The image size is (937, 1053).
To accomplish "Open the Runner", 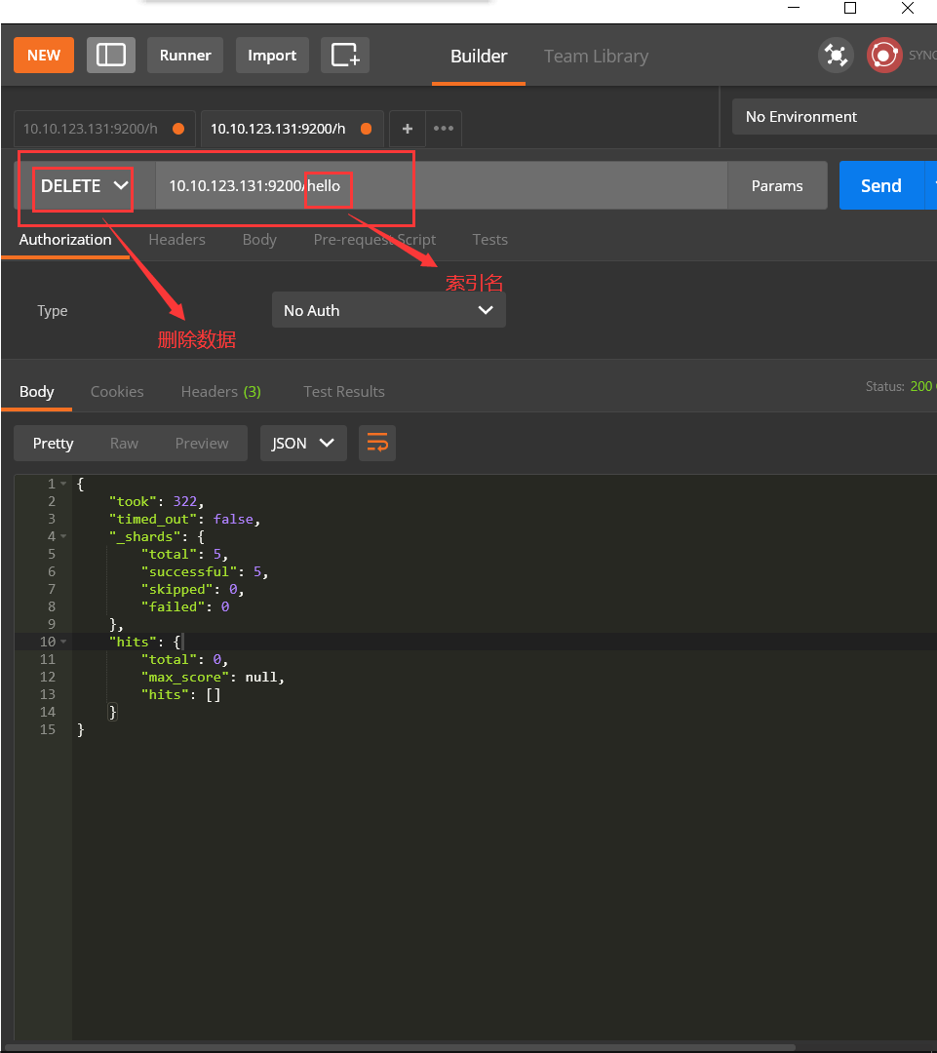I will pyautogui.click(x=185, y=55).
